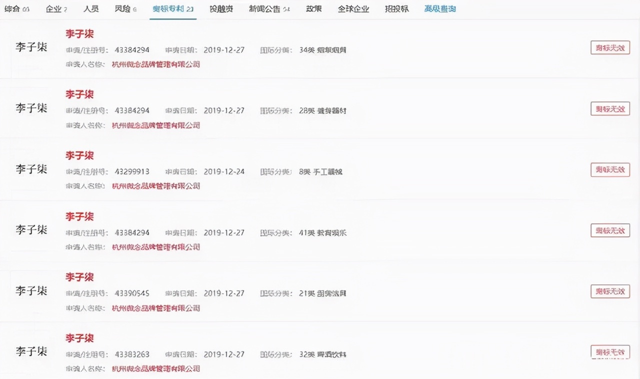640x379 pixels.
Task: Open red 李子柒 title in 34类 row
Action: pyautogui.click(x=79, y=34)
